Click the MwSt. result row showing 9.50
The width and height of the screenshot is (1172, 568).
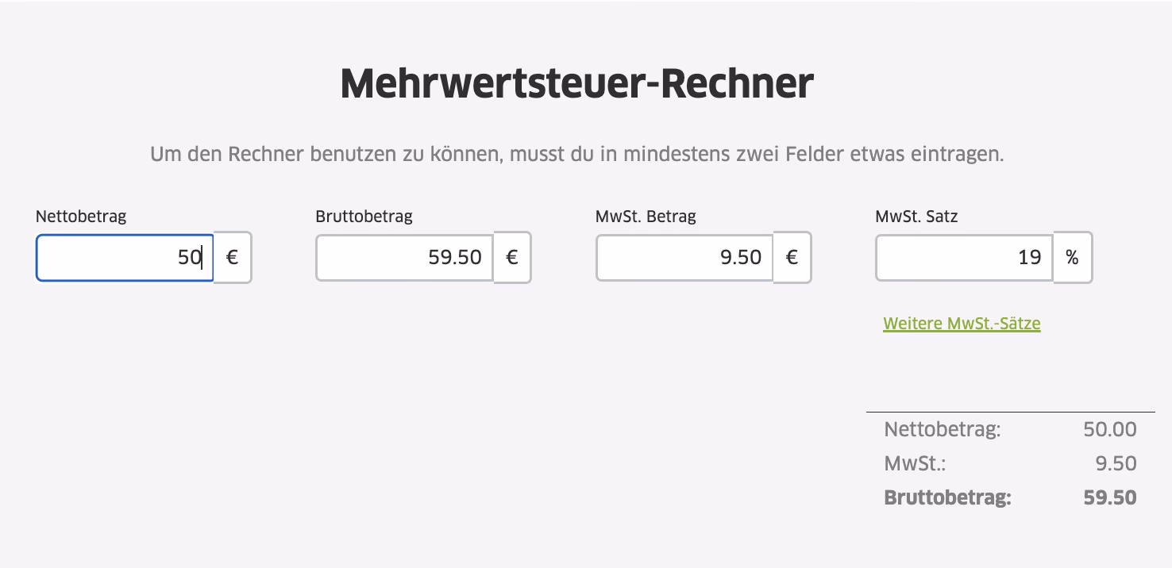1008,463
